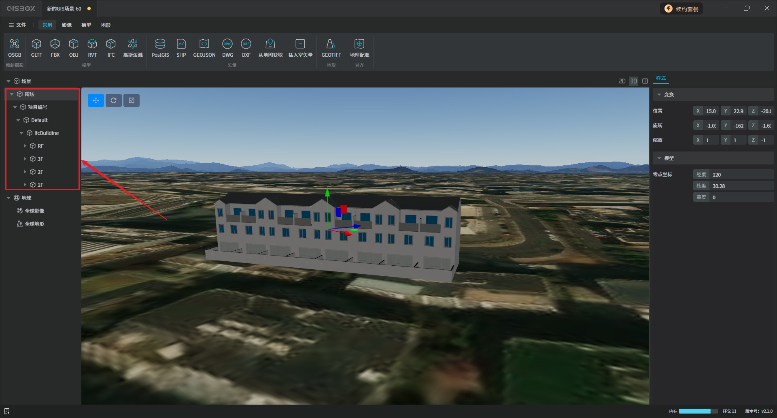Switch viewport to 2D mode
The image size is (777, 418).
(x=622, y=81)
